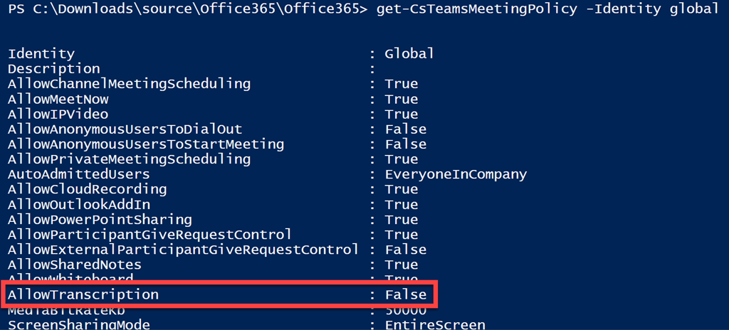
Task: Click the True value for AllowMeetNow
Action: tap(402, 100)
